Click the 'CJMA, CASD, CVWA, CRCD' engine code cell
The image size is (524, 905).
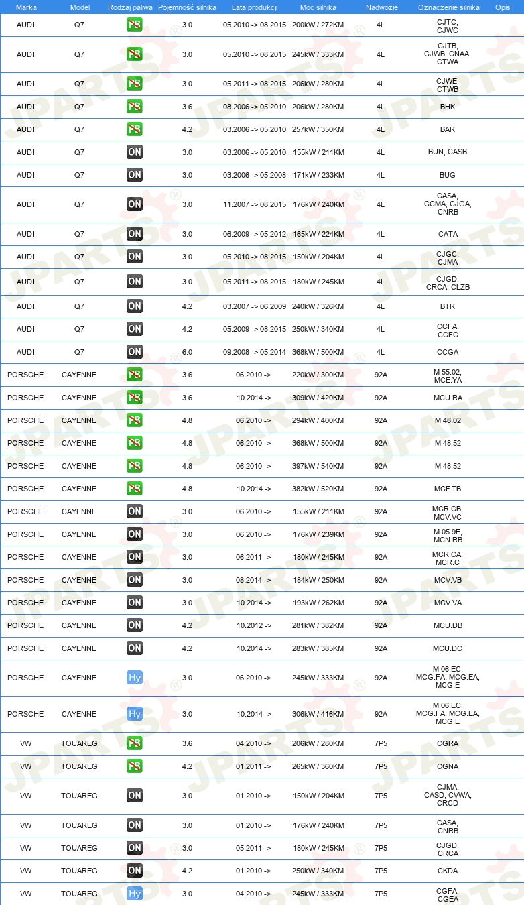pyautogui.click(x=448, y=796)
